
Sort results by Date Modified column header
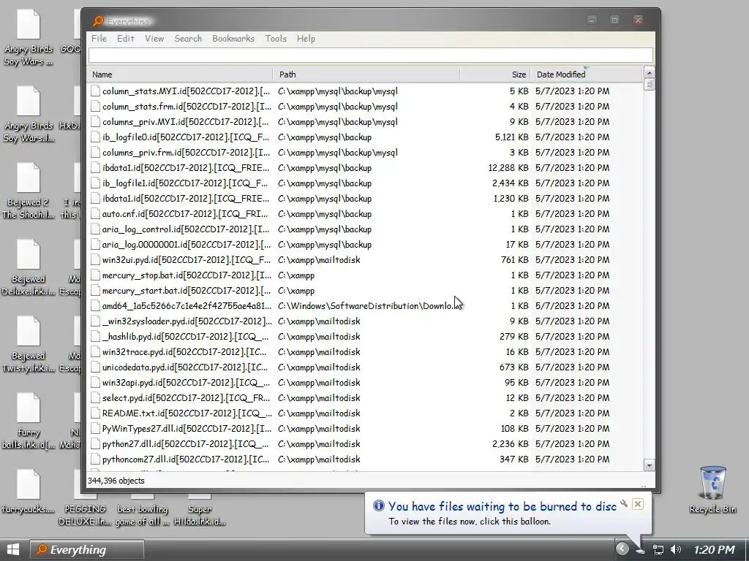point(587,75)
